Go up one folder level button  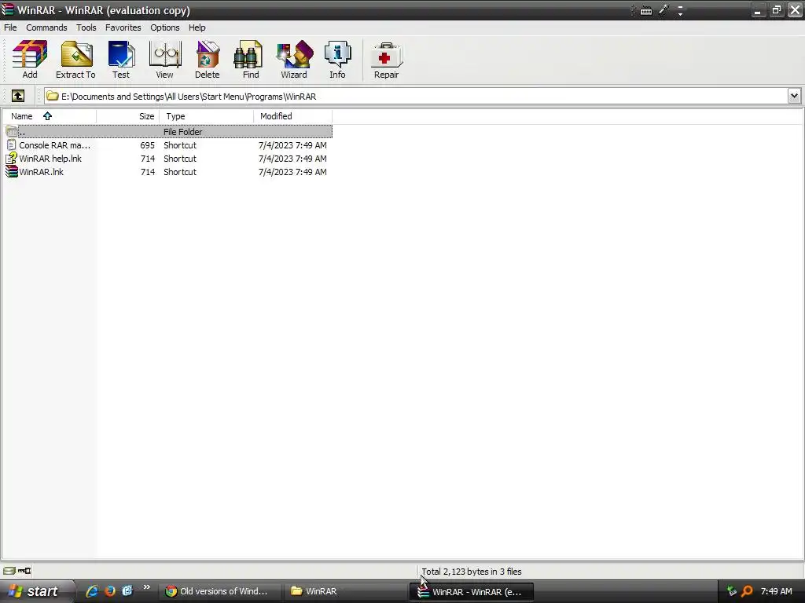click(x=18, y=96)
